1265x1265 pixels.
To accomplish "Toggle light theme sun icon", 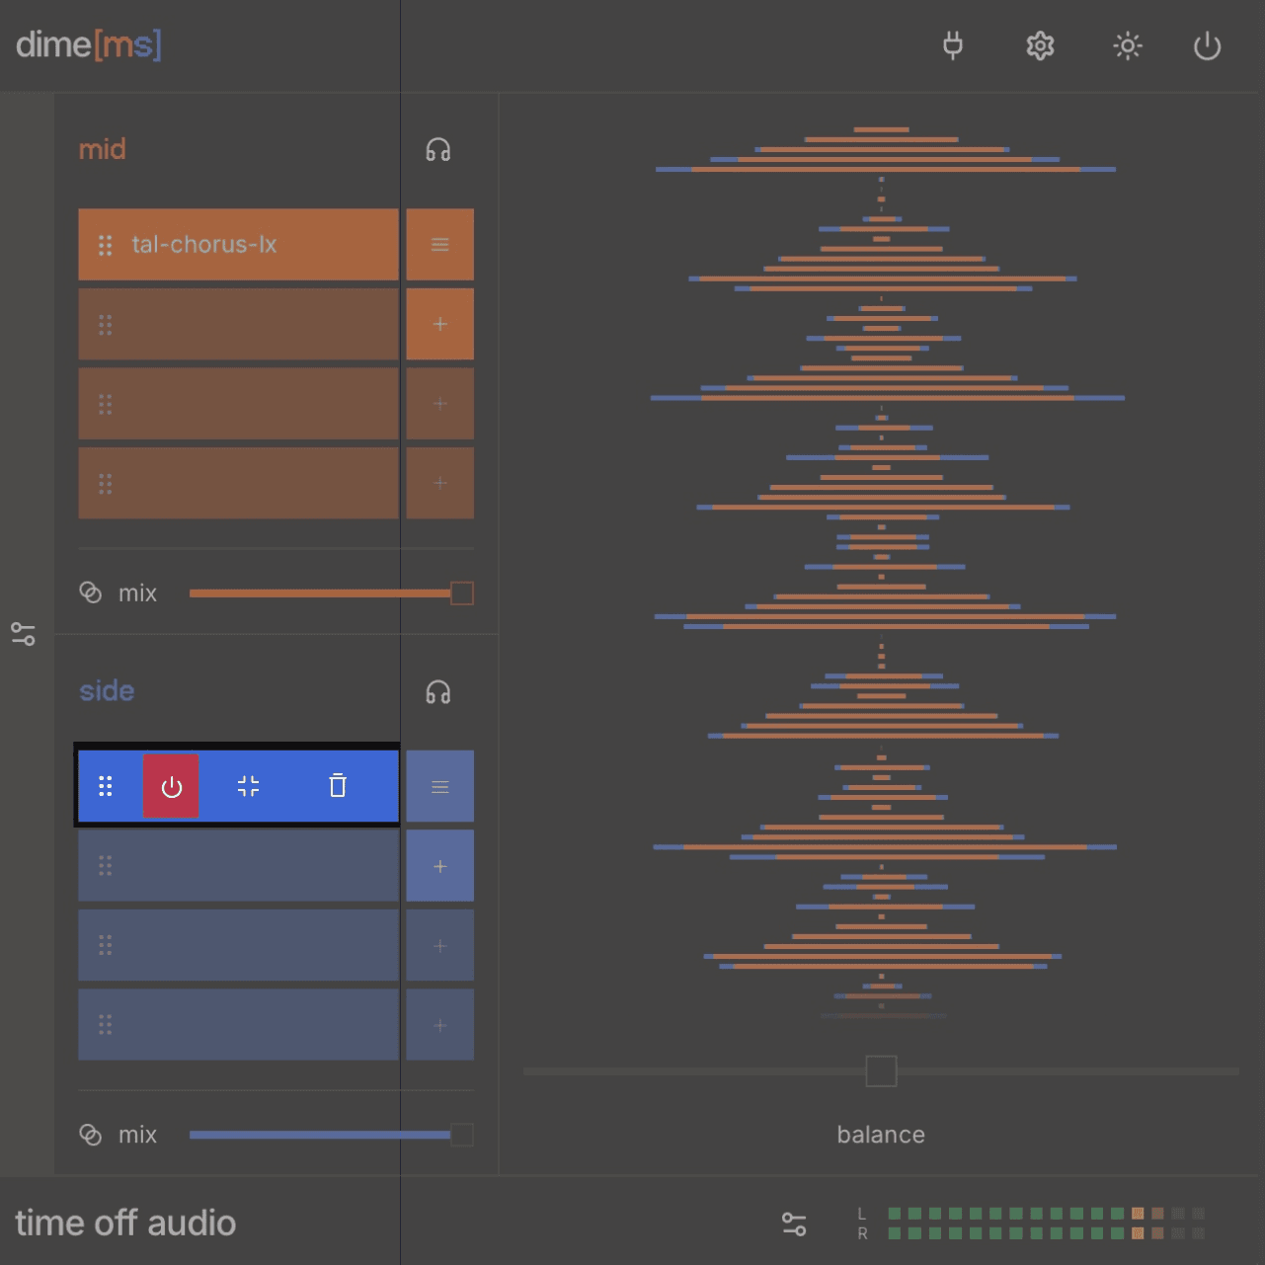I will 1127,45.
